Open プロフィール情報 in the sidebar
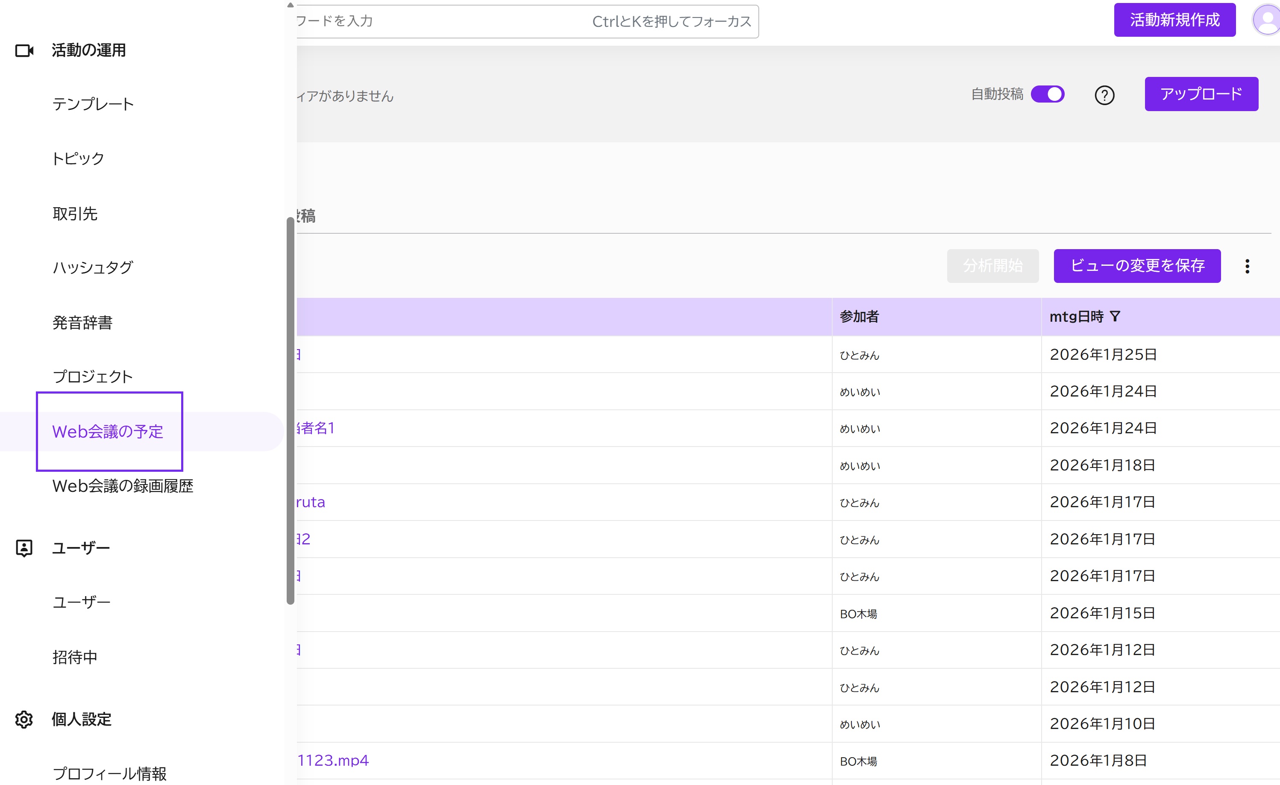The image size is (1280, 785). [x=110, y=773]
